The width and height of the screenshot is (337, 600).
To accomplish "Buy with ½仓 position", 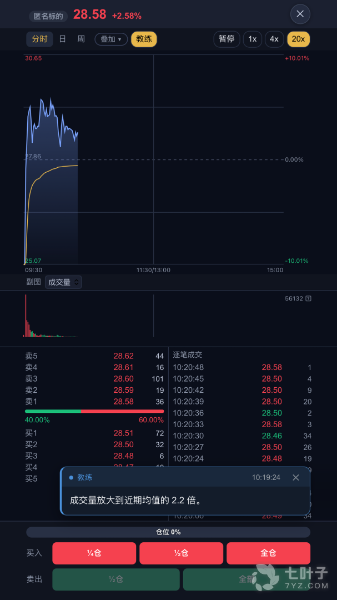I will 182,553.
